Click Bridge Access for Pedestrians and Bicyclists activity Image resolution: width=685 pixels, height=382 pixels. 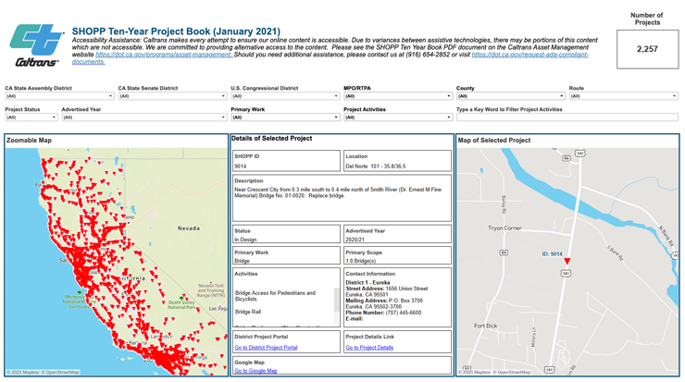tap(275, 296)
